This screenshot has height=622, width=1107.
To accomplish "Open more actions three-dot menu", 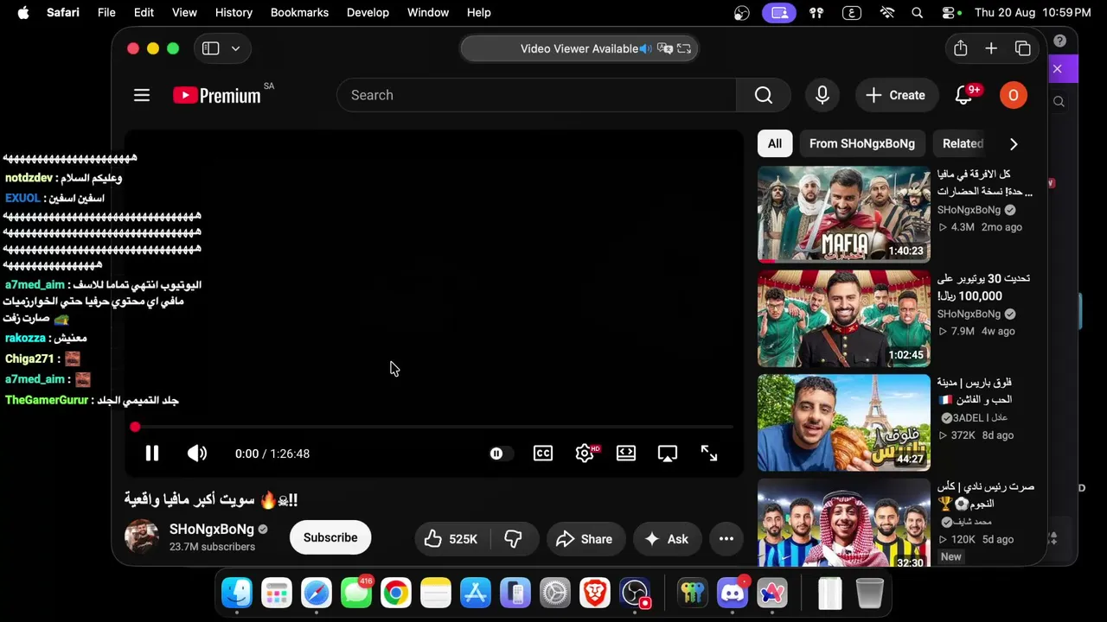I will pos(726,539).
